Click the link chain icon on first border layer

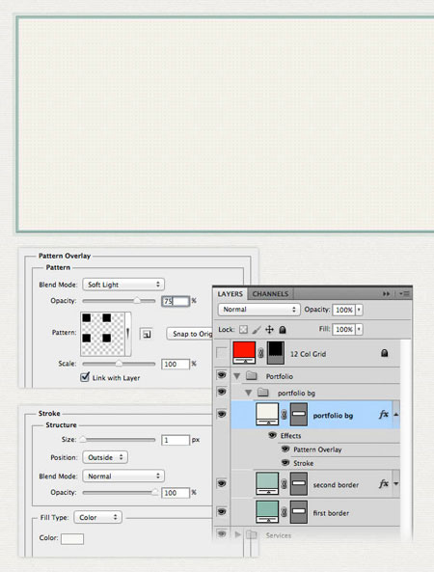coord(285,512)
